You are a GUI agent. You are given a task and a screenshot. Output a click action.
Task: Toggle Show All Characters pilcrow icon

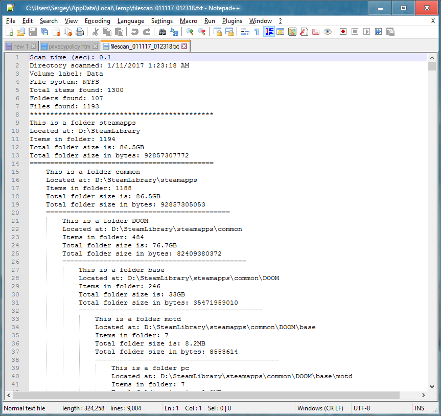click(257, 32)
